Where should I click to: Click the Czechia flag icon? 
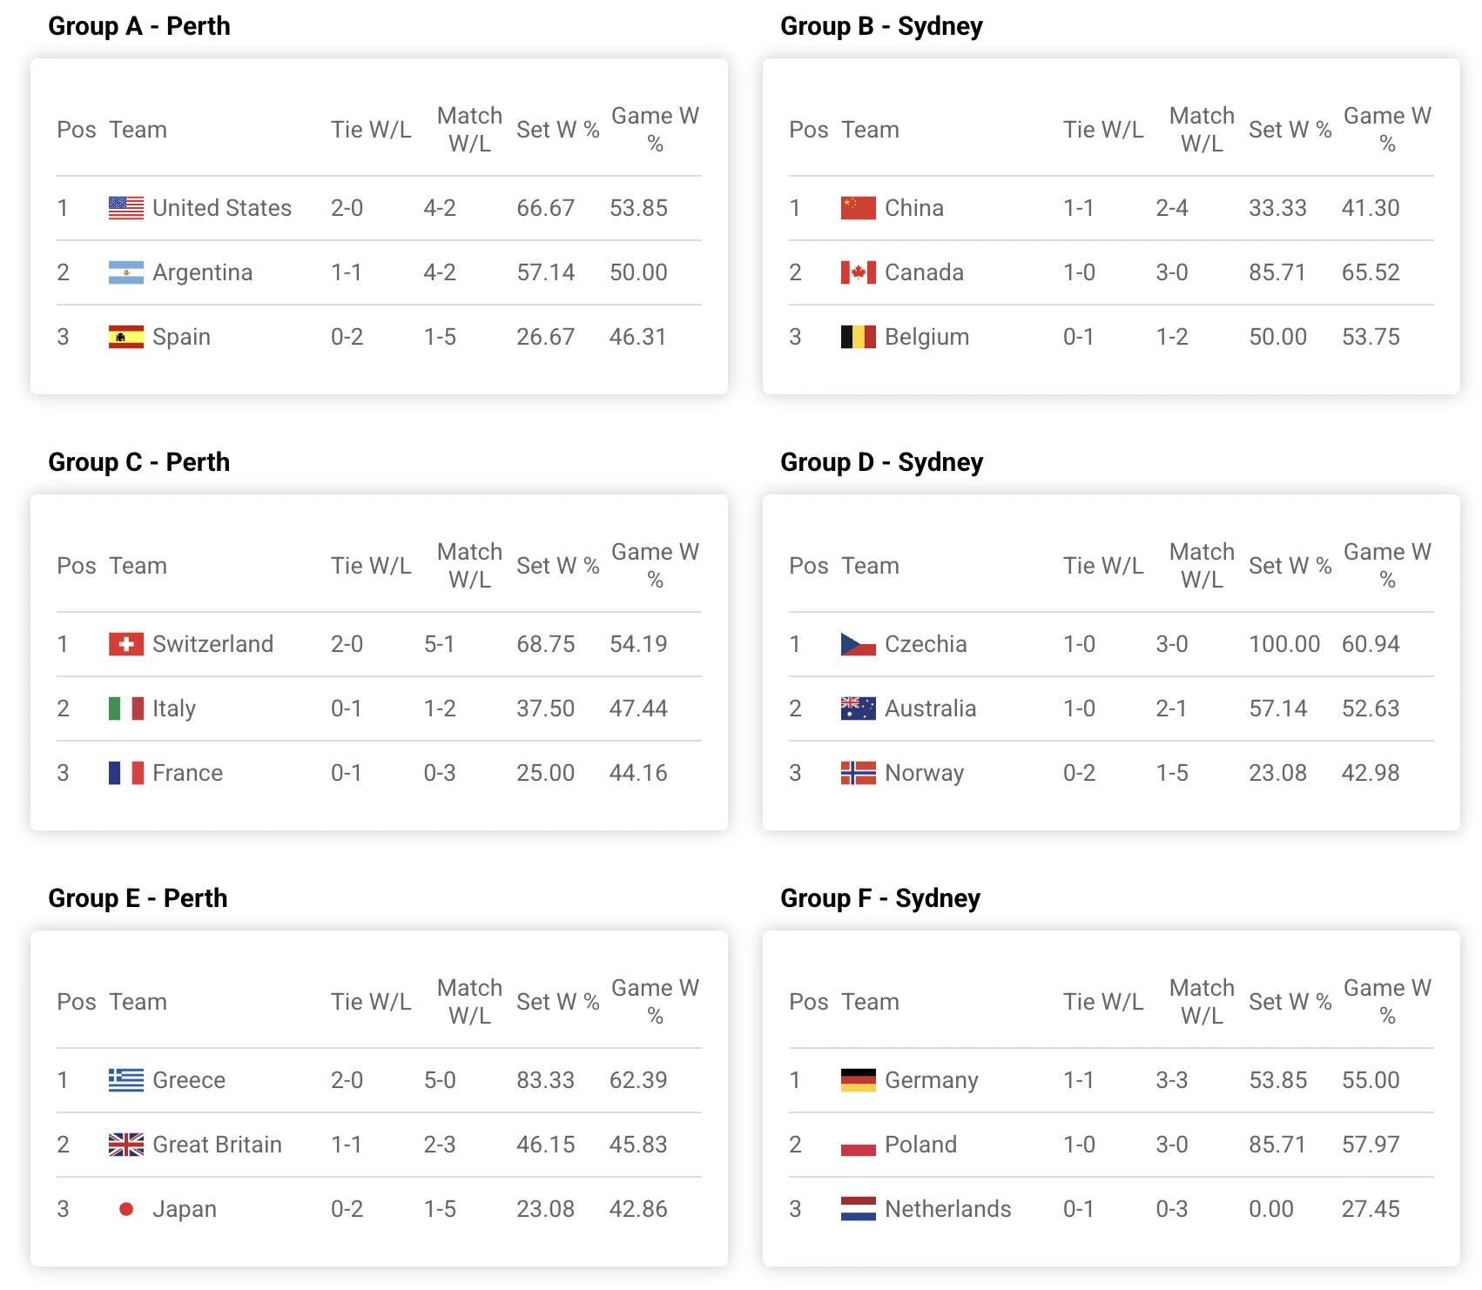point(858,644)
